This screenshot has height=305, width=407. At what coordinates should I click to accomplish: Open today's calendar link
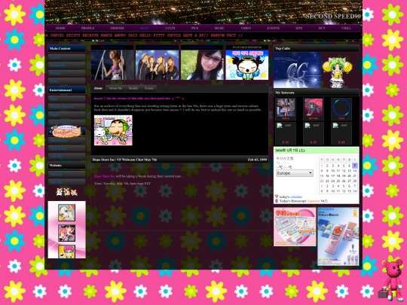pyautogui.click(x=296, y=197)
